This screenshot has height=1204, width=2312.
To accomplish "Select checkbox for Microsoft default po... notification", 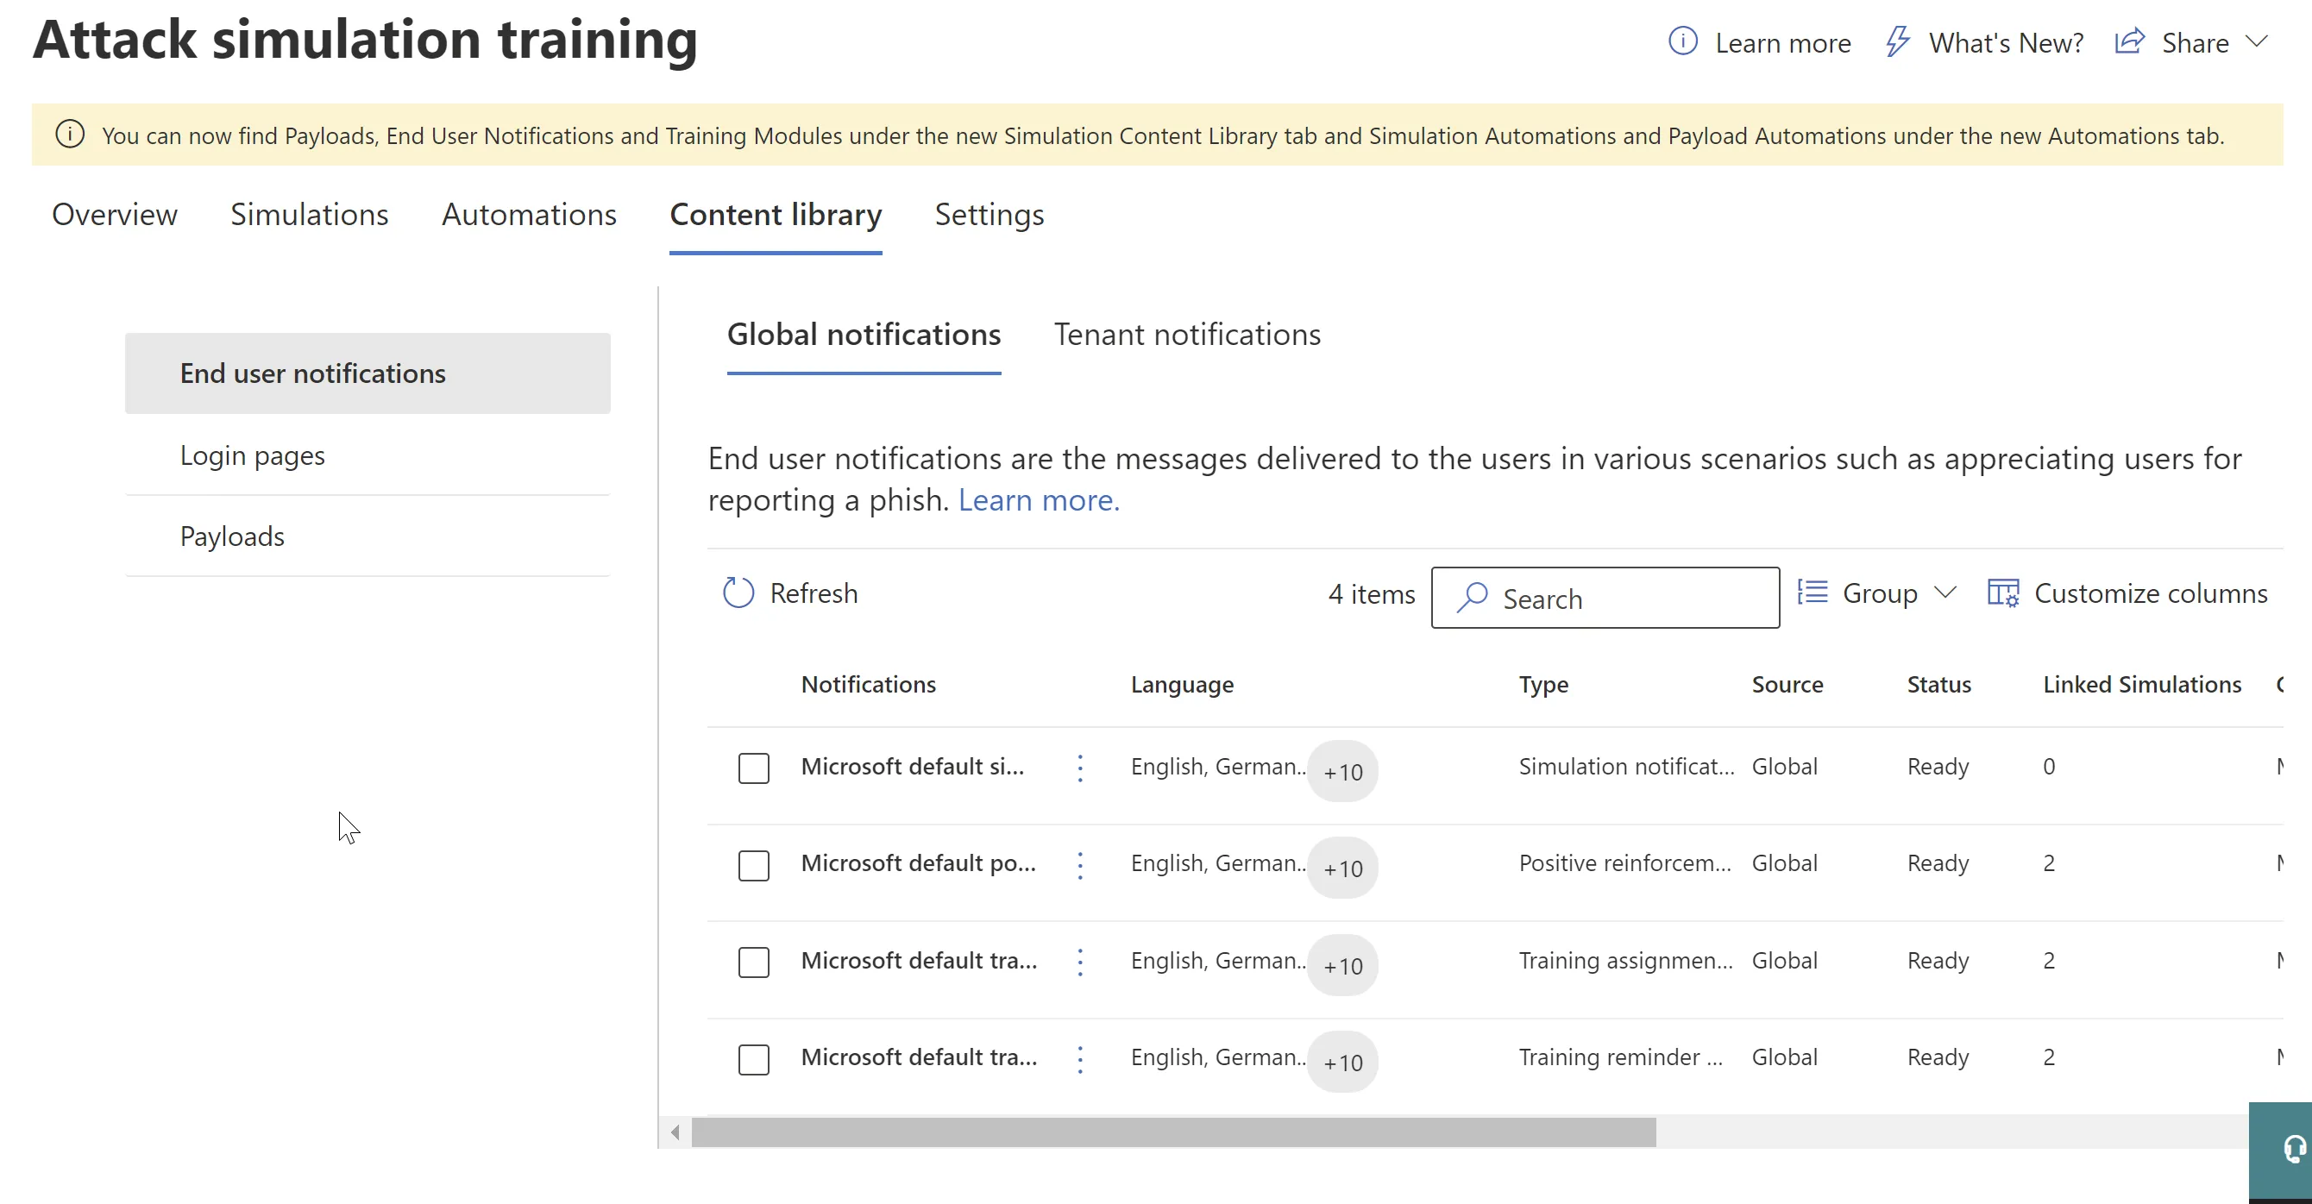I will (x=754, y=866).
